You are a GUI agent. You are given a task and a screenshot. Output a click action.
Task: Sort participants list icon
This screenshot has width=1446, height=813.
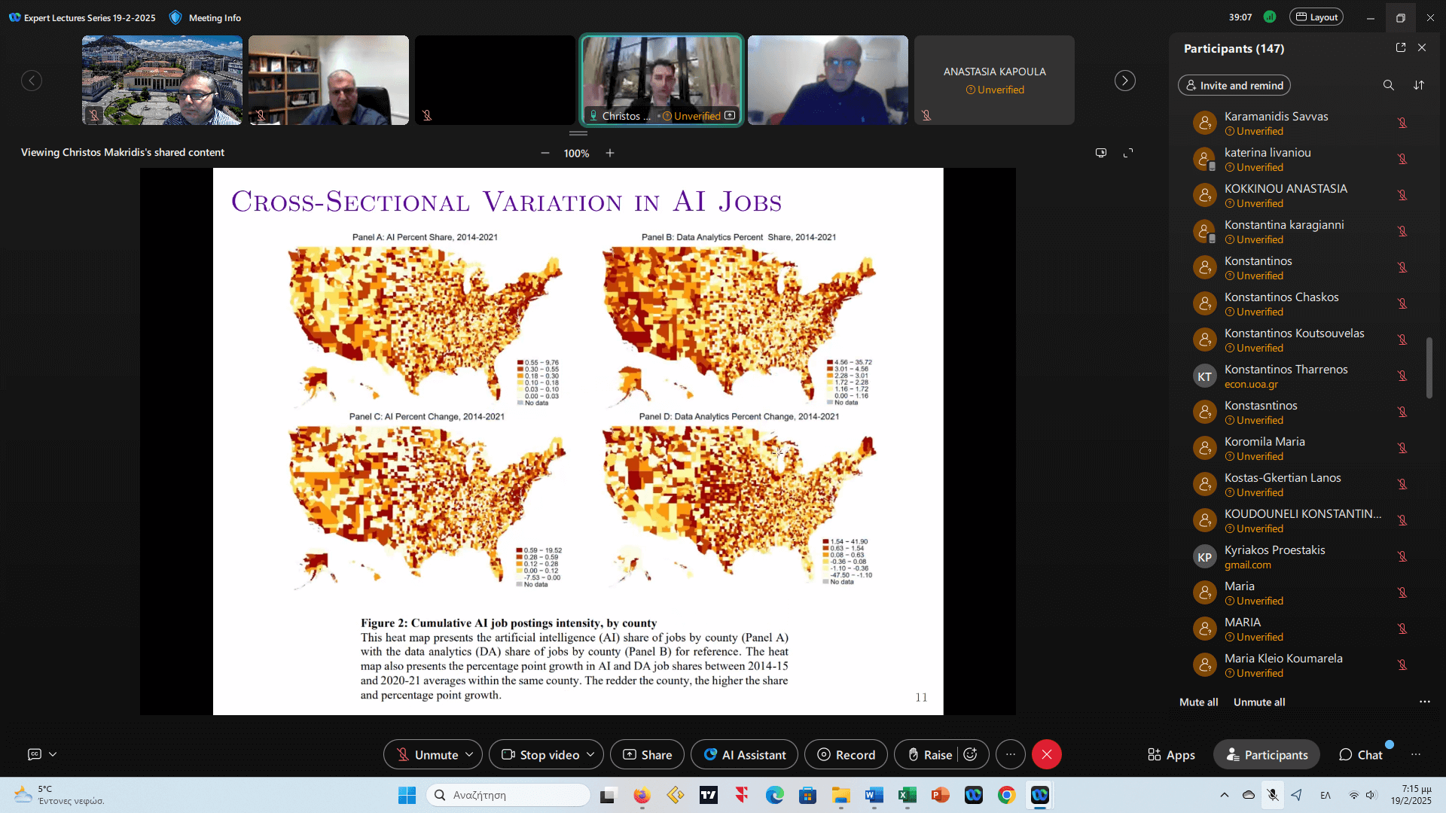click(x=1419, y=85)
